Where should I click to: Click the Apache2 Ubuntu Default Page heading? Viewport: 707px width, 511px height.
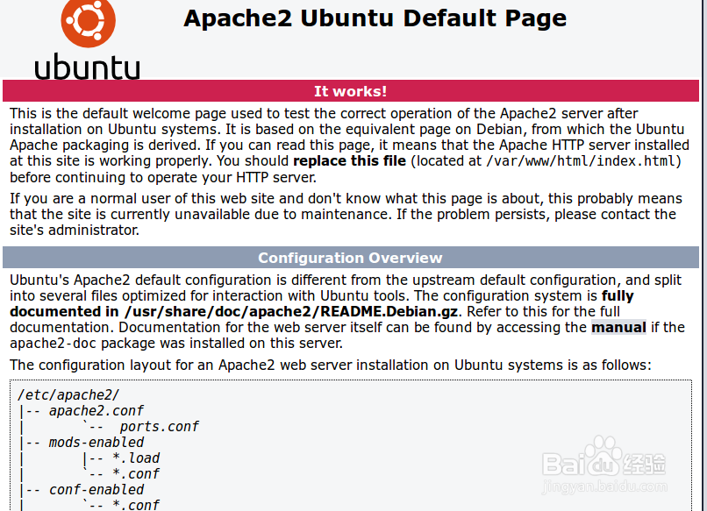[375, 18]
